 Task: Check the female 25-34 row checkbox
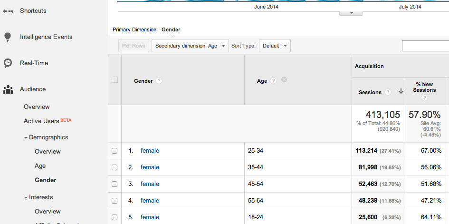coord(114,151)
